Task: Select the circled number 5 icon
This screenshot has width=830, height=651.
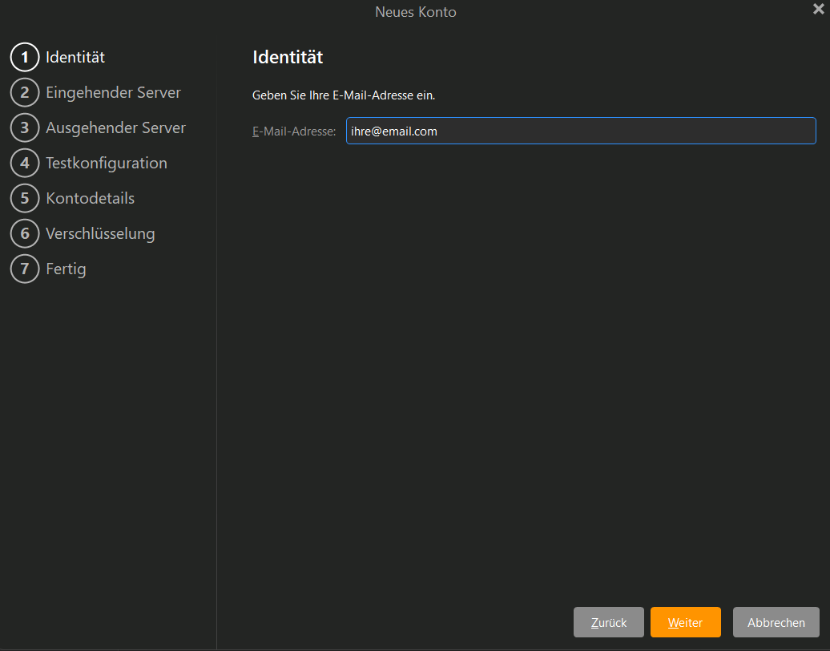Action: (25, 199)
